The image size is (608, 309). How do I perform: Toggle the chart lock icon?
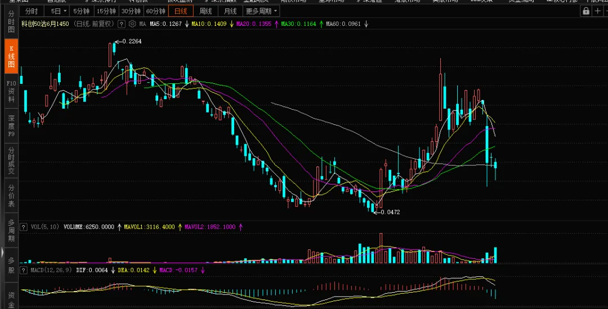(586, 11)
